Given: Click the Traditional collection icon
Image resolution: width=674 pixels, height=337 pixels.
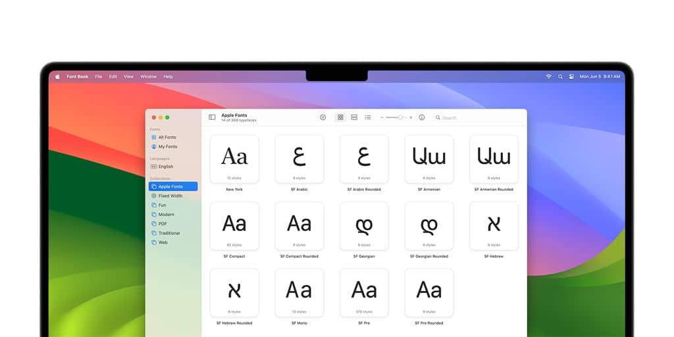Looking at the screenshot, I should click(154, 233).
